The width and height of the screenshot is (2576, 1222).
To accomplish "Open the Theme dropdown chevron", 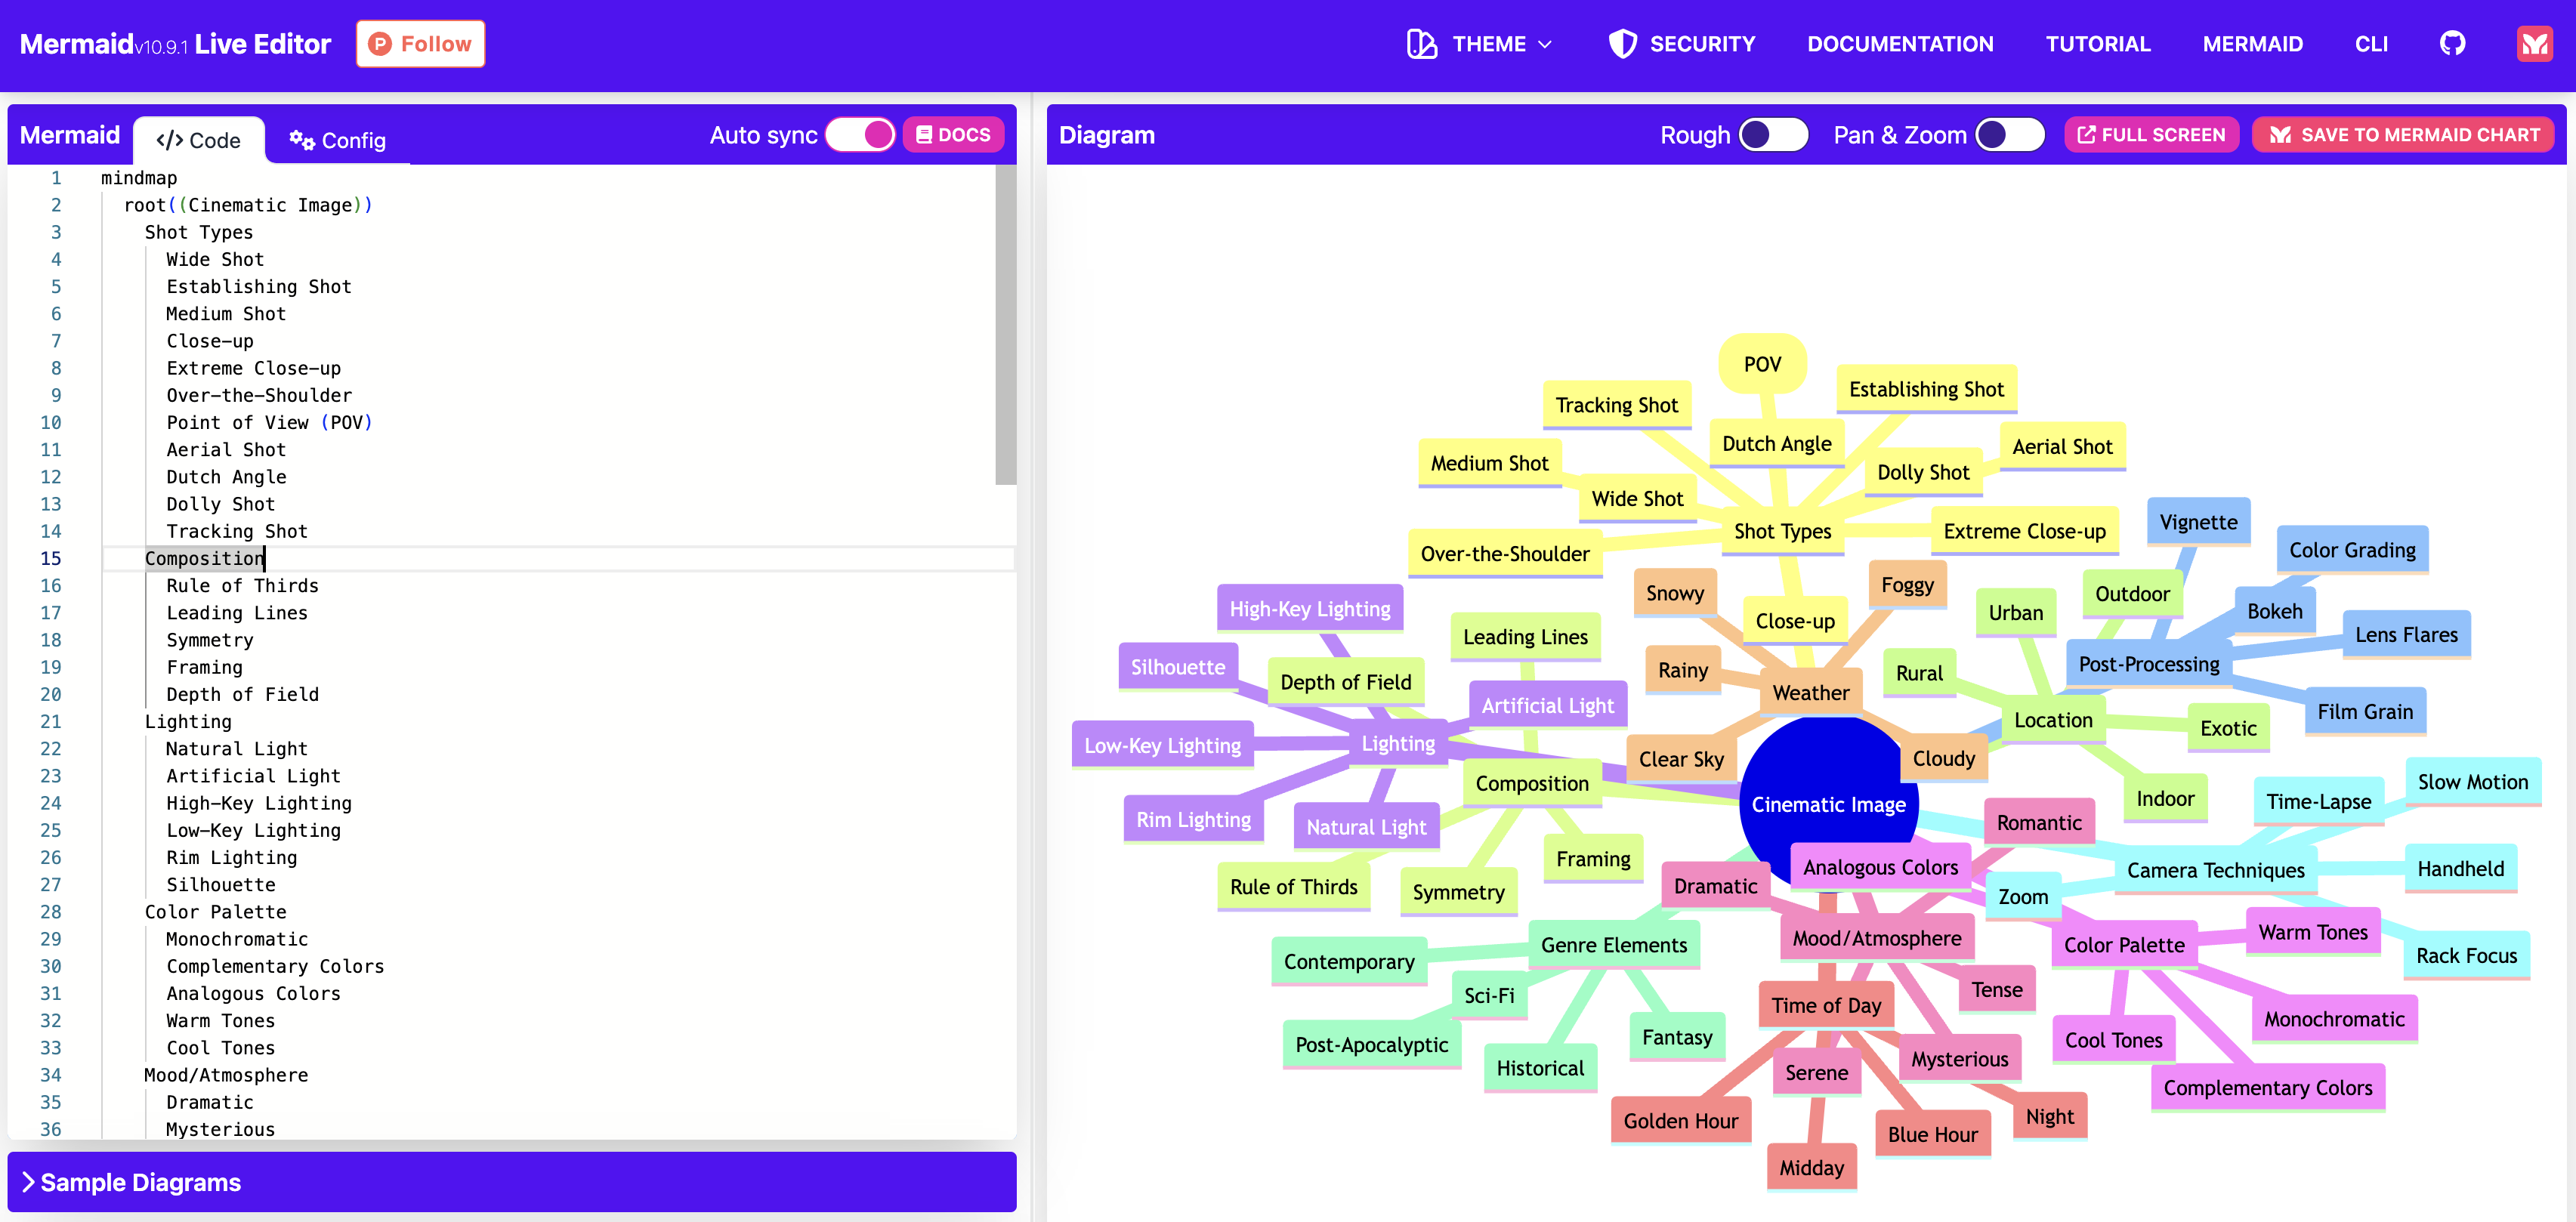I will point(1545,44).
